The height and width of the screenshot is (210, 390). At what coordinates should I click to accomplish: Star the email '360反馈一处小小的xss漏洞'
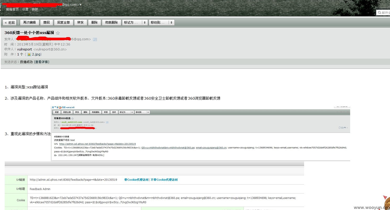point(58,33)
